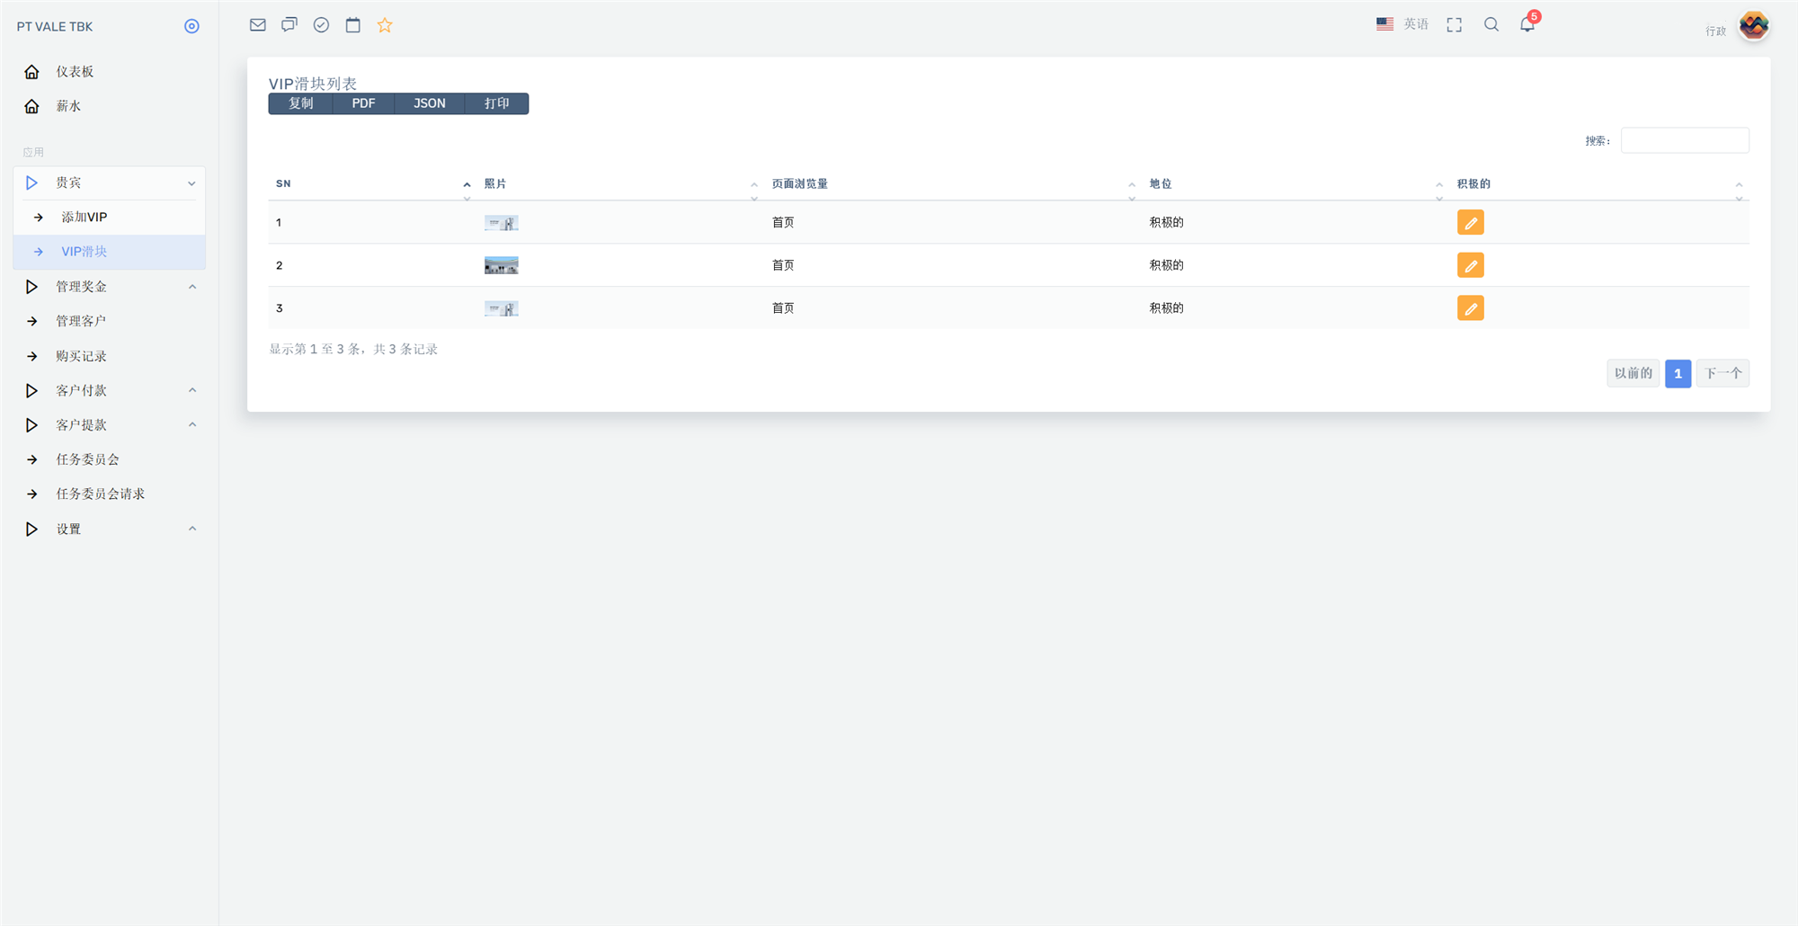Expand the 客户付款 menu chevron
Image resolution: width=1798 pixels, height=926 pixels.
tap(191, 390)
